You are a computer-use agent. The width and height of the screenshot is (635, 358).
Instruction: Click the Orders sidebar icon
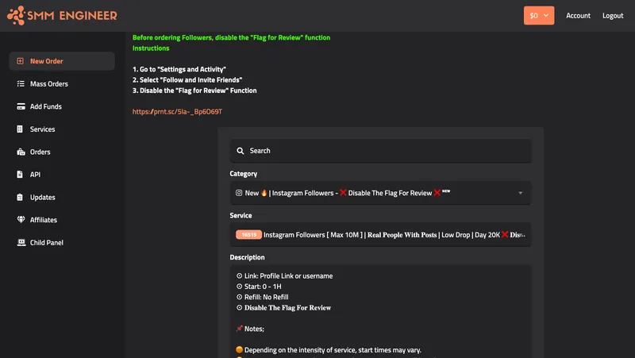coord(20,152)
